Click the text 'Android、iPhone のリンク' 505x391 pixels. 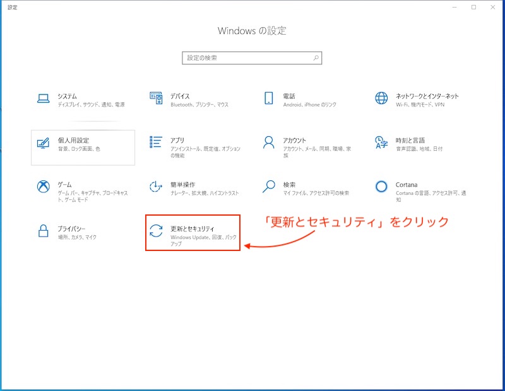click(310, 105)
